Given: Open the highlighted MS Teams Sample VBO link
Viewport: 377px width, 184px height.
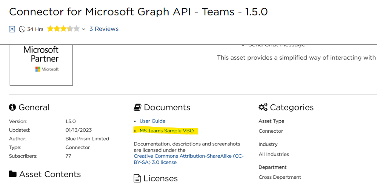Looking at the screenshot, I should pyautogui.click(x=166, y=131).
